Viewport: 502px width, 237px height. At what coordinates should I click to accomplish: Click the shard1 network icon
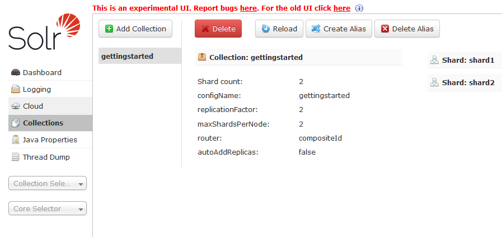[x=434, y=60]
